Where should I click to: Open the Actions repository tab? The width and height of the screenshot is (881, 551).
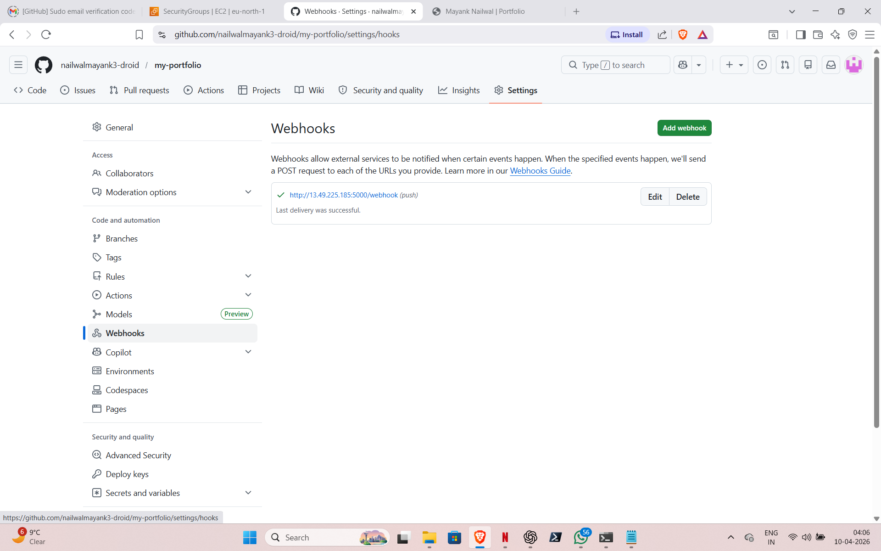point(204,90)
